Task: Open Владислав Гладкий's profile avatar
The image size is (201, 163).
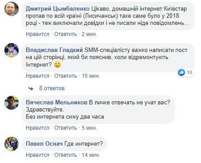Action: pyautogui.click(x=12, y=50)
